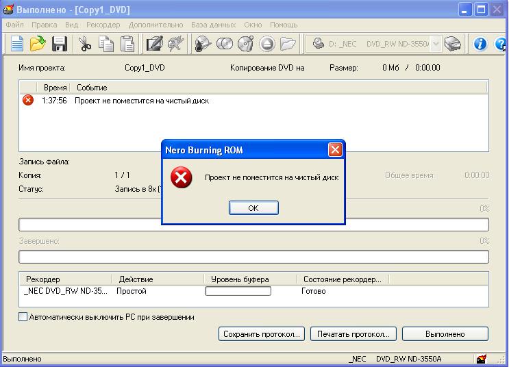The width and height of the screenshot is (509, 367).
Task: Click the Печатать протокол button
Action: (x=353, y=334)
